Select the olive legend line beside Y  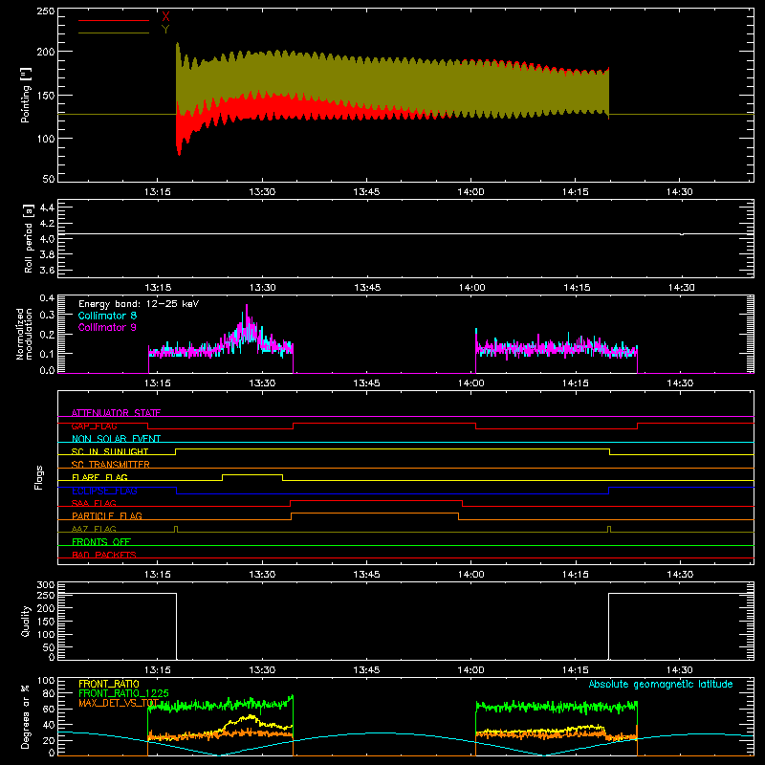(114, 33)
